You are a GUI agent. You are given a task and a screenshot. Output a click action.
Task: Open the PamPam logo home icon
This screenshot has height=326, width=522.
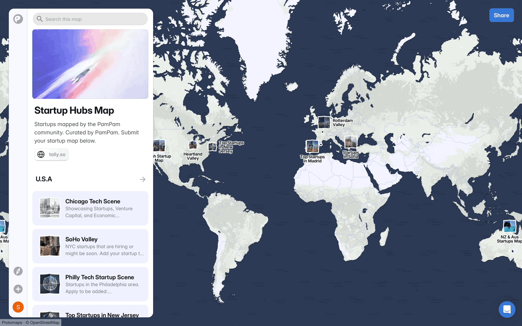[18, 19]
